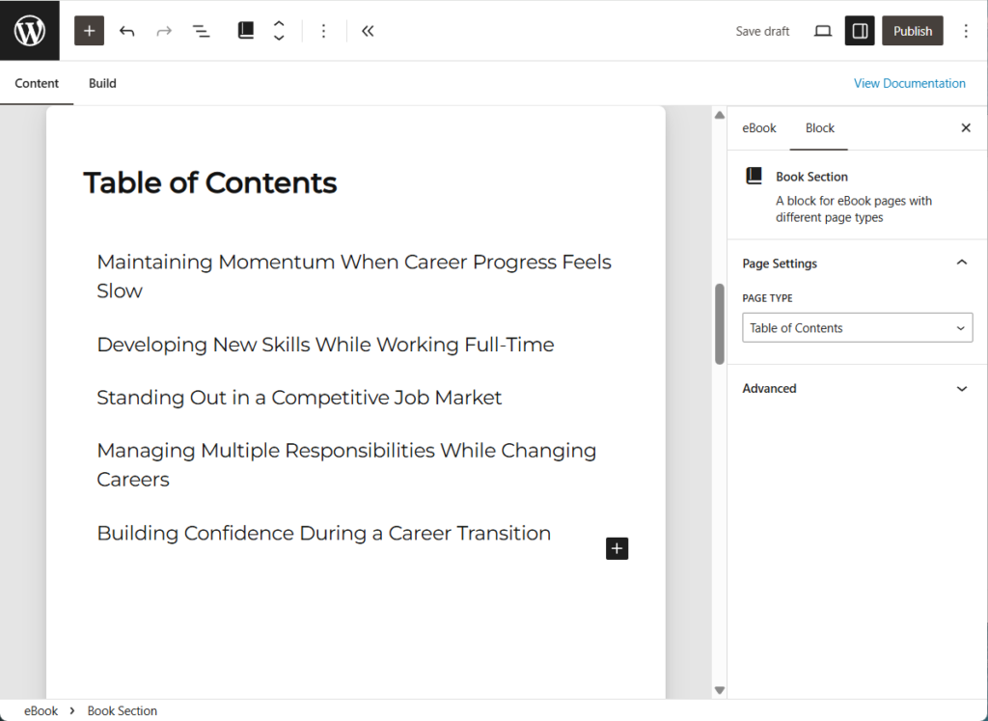Click the Redo icon
Screen dimensions: 988x721
(164, 30)
